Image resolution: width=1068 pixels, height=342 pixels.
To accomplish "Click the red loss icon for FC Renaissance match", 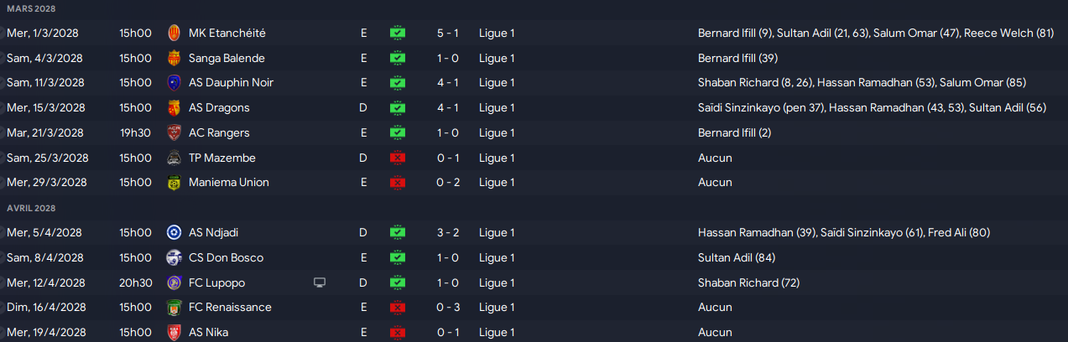I will point(398,307).
